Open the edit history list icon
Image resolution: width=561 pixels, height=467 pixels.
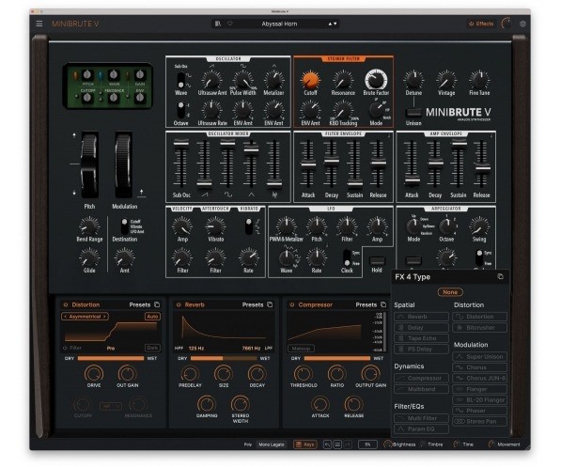[337, 444]
